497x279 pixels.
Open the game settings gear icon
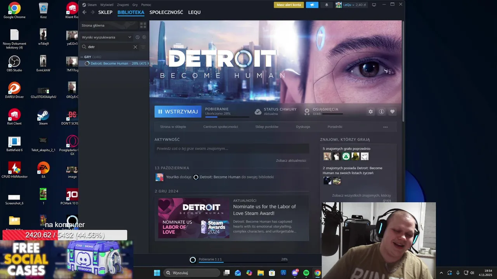tap(370, 112)
